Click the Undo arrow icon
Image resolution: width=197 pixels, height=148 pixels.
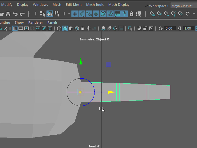(x=15, y=14)
